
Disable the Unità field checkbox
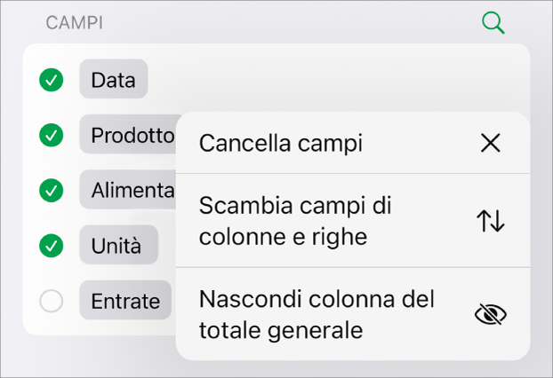[52, 245]
